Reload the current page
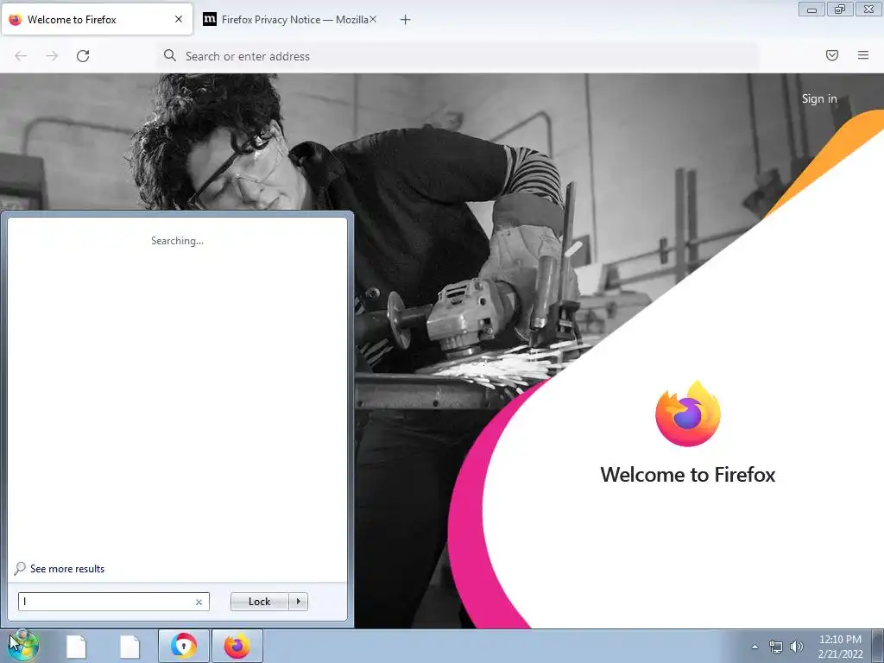Viewport: 884px width, 663px height. coord(83,56)
